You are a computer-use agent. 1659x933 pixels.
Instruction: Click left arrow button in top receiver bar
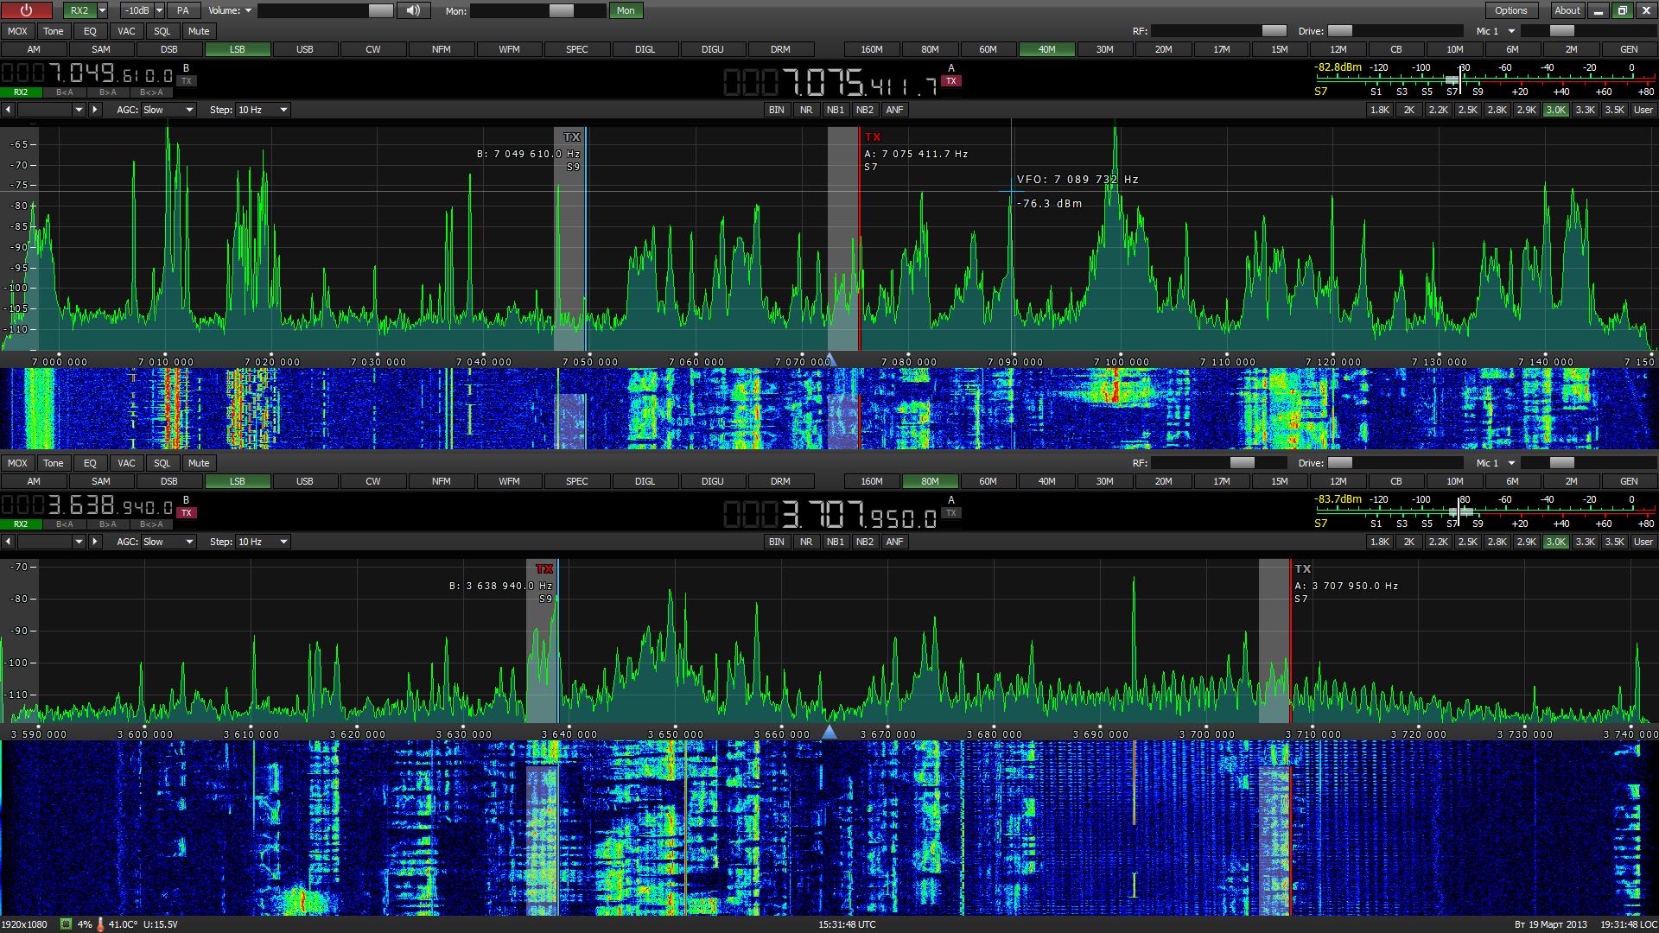coord(8,110)
